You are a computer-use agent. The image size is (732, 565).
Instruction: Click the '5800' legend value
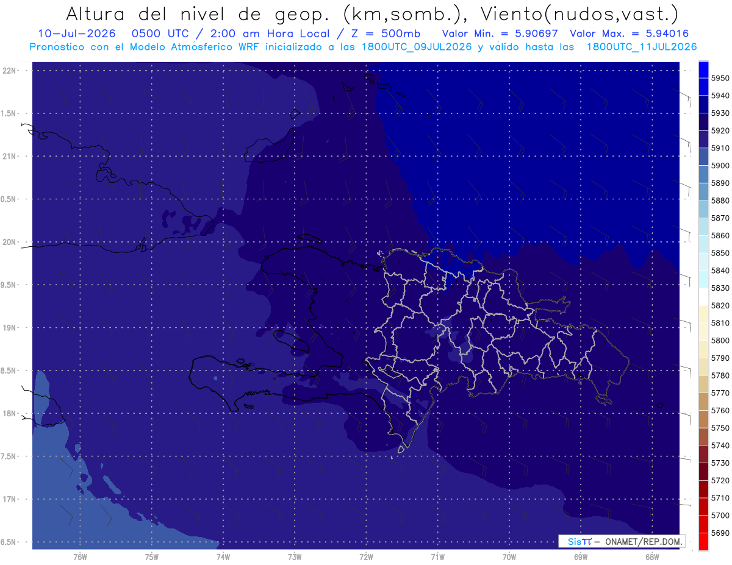click(x=720, y=340)
